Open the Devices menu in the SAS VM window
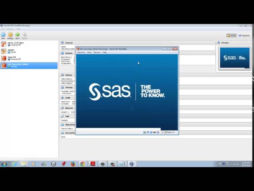 [x=97, y=52]
